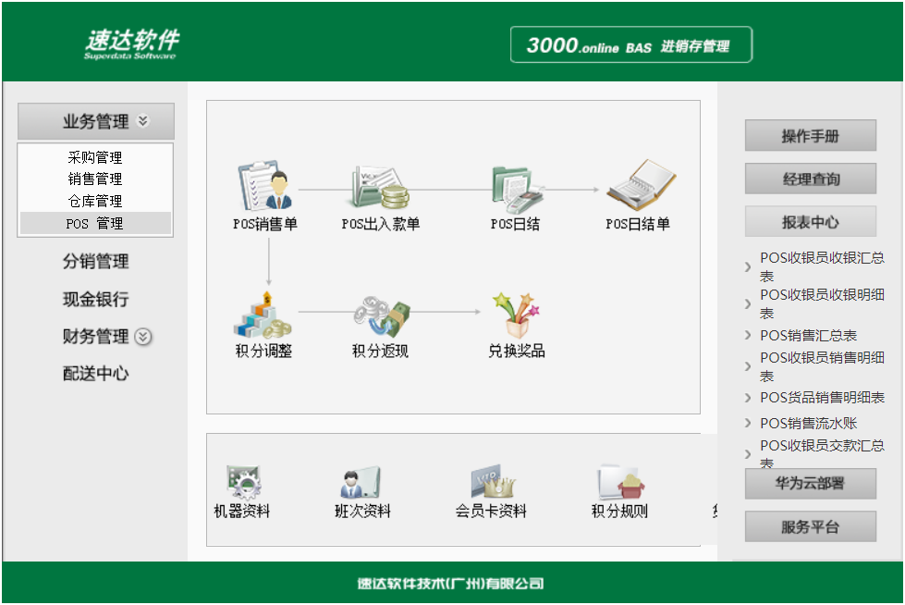This screenshot has width=905, height=605.
Task: Expand arrow beside POS货品销售明细表
Action: [x=748, y=398]
